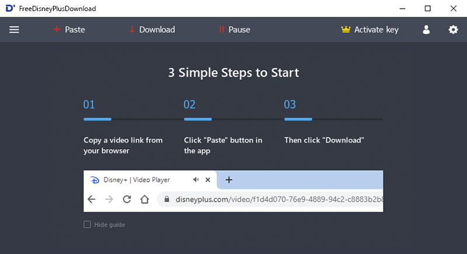Click the red Download arrow icon

coord(132,29)
